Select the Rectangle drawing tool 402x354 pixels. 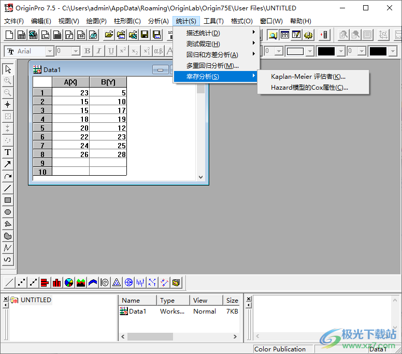point(8,200)
